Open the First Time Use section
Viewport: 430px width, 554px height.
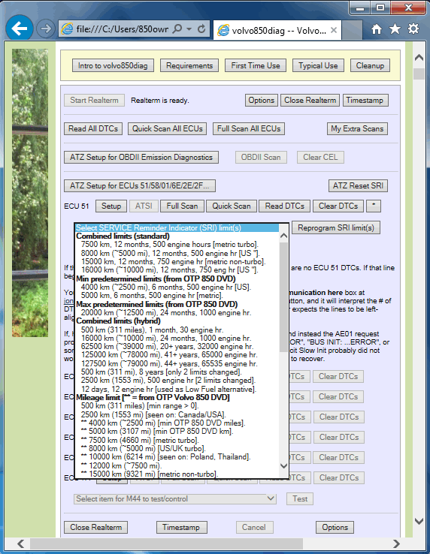[256, 65]
